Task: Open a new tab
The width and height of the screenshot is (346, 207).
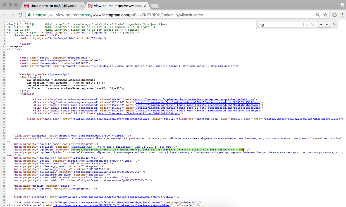Action: (154, 6)
